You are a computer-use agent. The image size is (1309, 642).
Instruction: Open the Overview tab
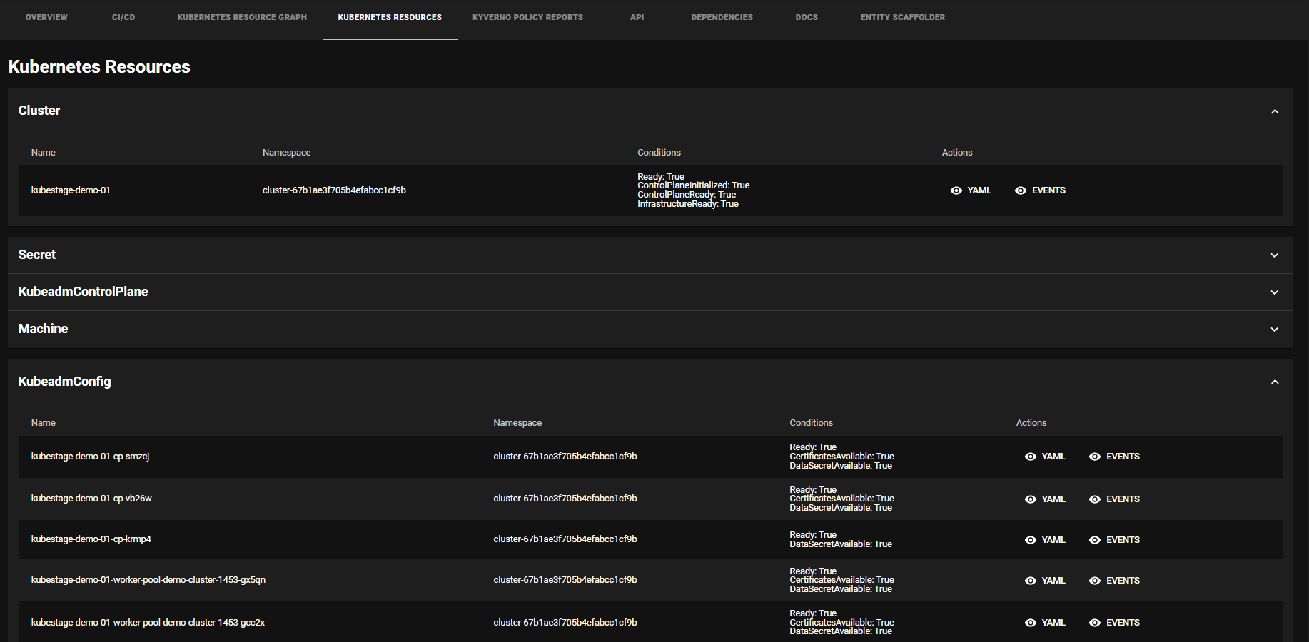(x=46, y=17)
